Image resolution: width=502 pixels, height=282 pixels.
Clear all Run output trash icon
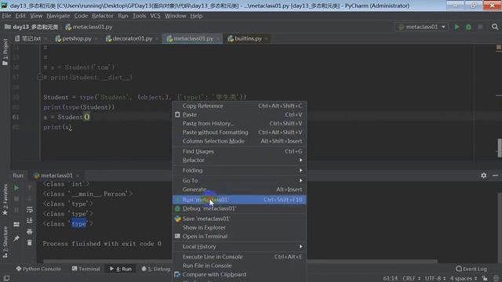click(x=30, y=243)
